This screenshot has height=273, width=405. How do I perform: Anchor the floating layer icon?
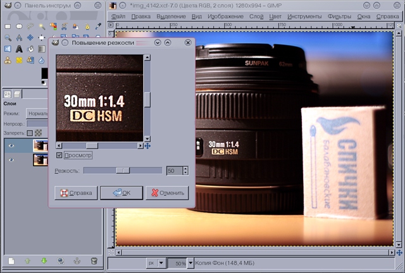coord(77,260)
